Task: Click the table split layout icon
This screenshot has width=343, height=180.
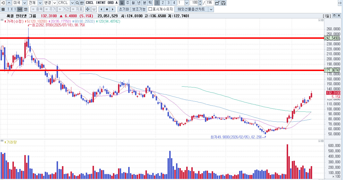Action: click(26, 9)
